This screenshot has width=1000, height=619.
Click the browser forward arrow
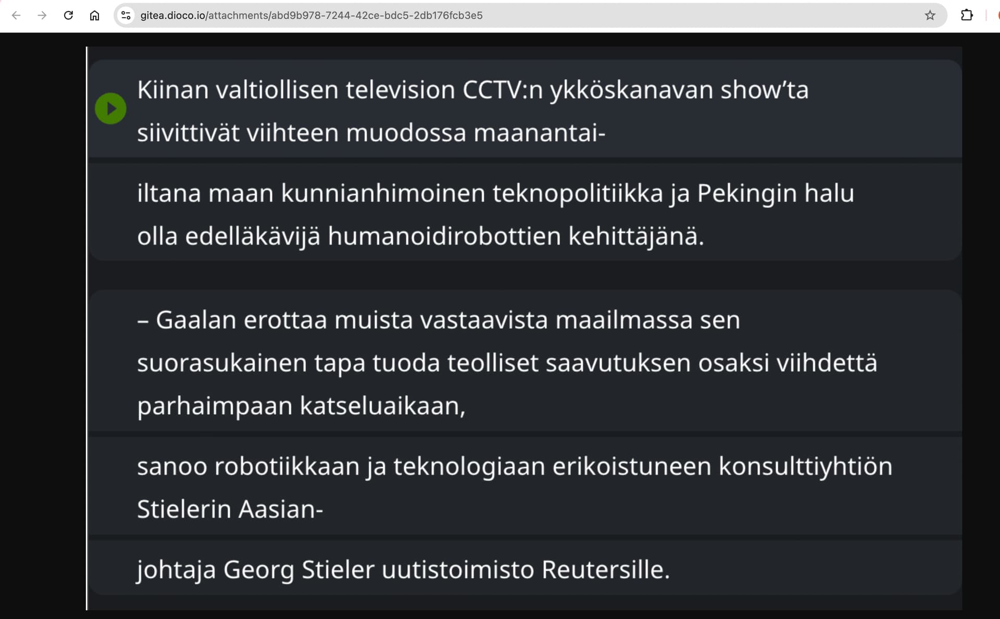42,16
